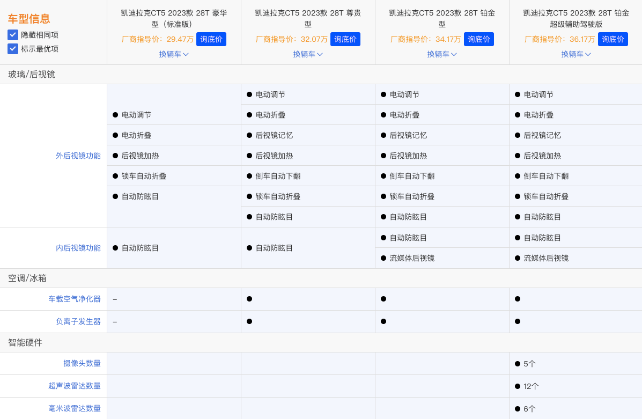Open the 外后视镜功能 link
The image size is (642, 419).
[x=78, y=156]
